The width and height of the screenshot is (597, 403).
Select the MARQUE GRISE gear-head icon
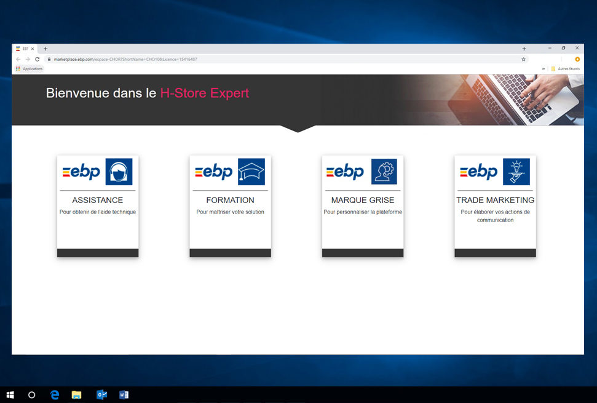[384, 172]
